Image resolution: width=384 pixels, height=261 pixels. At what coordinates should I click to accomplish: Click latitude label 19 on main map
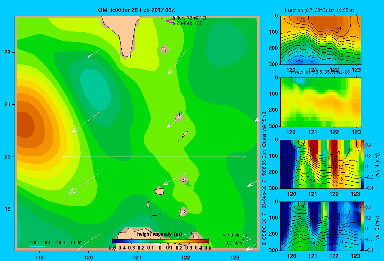(8, 209)
